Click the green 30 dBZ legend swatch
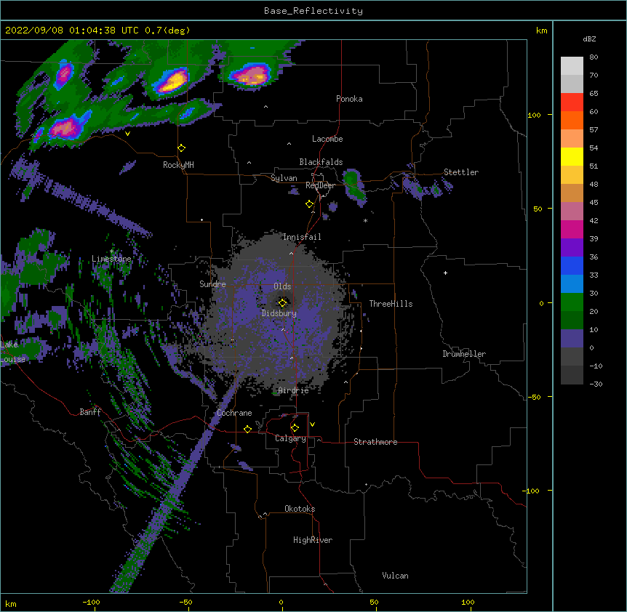 pyautogui.click(x=572, y=302)
